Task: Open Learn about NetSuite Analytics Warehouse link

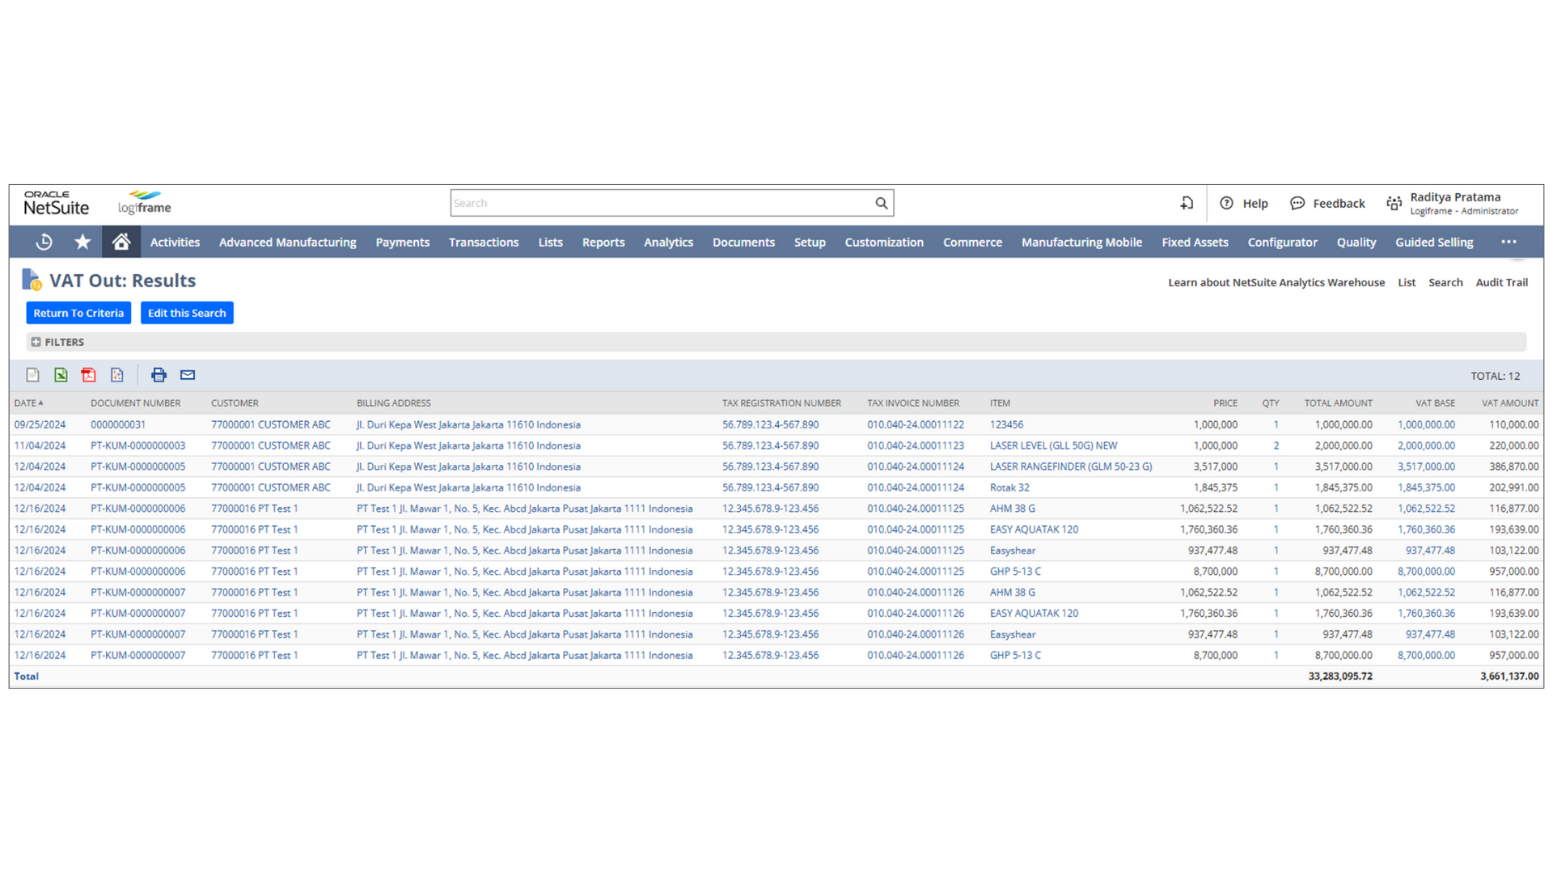Action: (x=1276, y=282)
